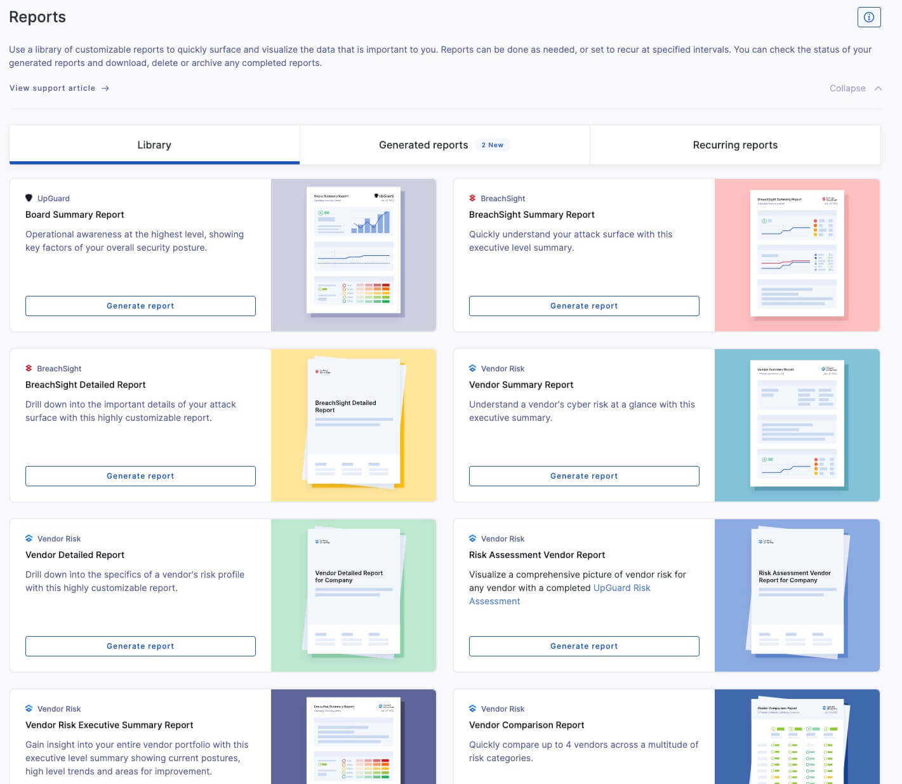Viewport: 902px width, 784px height.
Task: Click Vendor Risk icon on Vendor Comparison Report card
Action: 472,708
